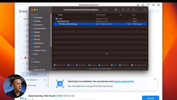This screenshot has height=100, width=177.
Task: Click the Quick Scan eye preview icon
Action: pos(60,84)
